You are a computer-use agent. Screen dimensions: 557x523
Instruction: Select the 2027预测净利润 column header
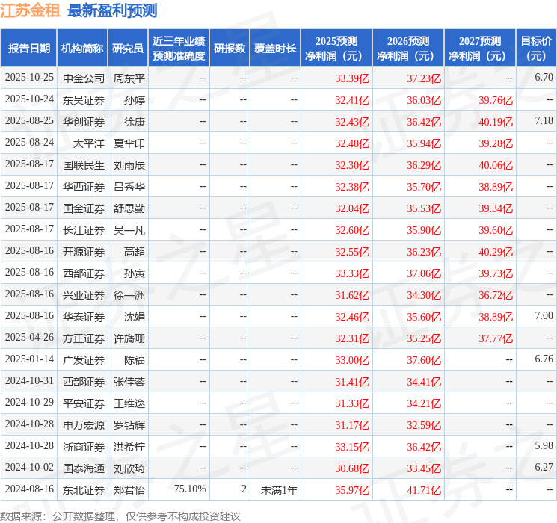[479, 48]
